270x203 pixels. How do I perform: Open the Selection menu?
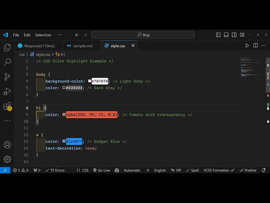pos(43,35)
